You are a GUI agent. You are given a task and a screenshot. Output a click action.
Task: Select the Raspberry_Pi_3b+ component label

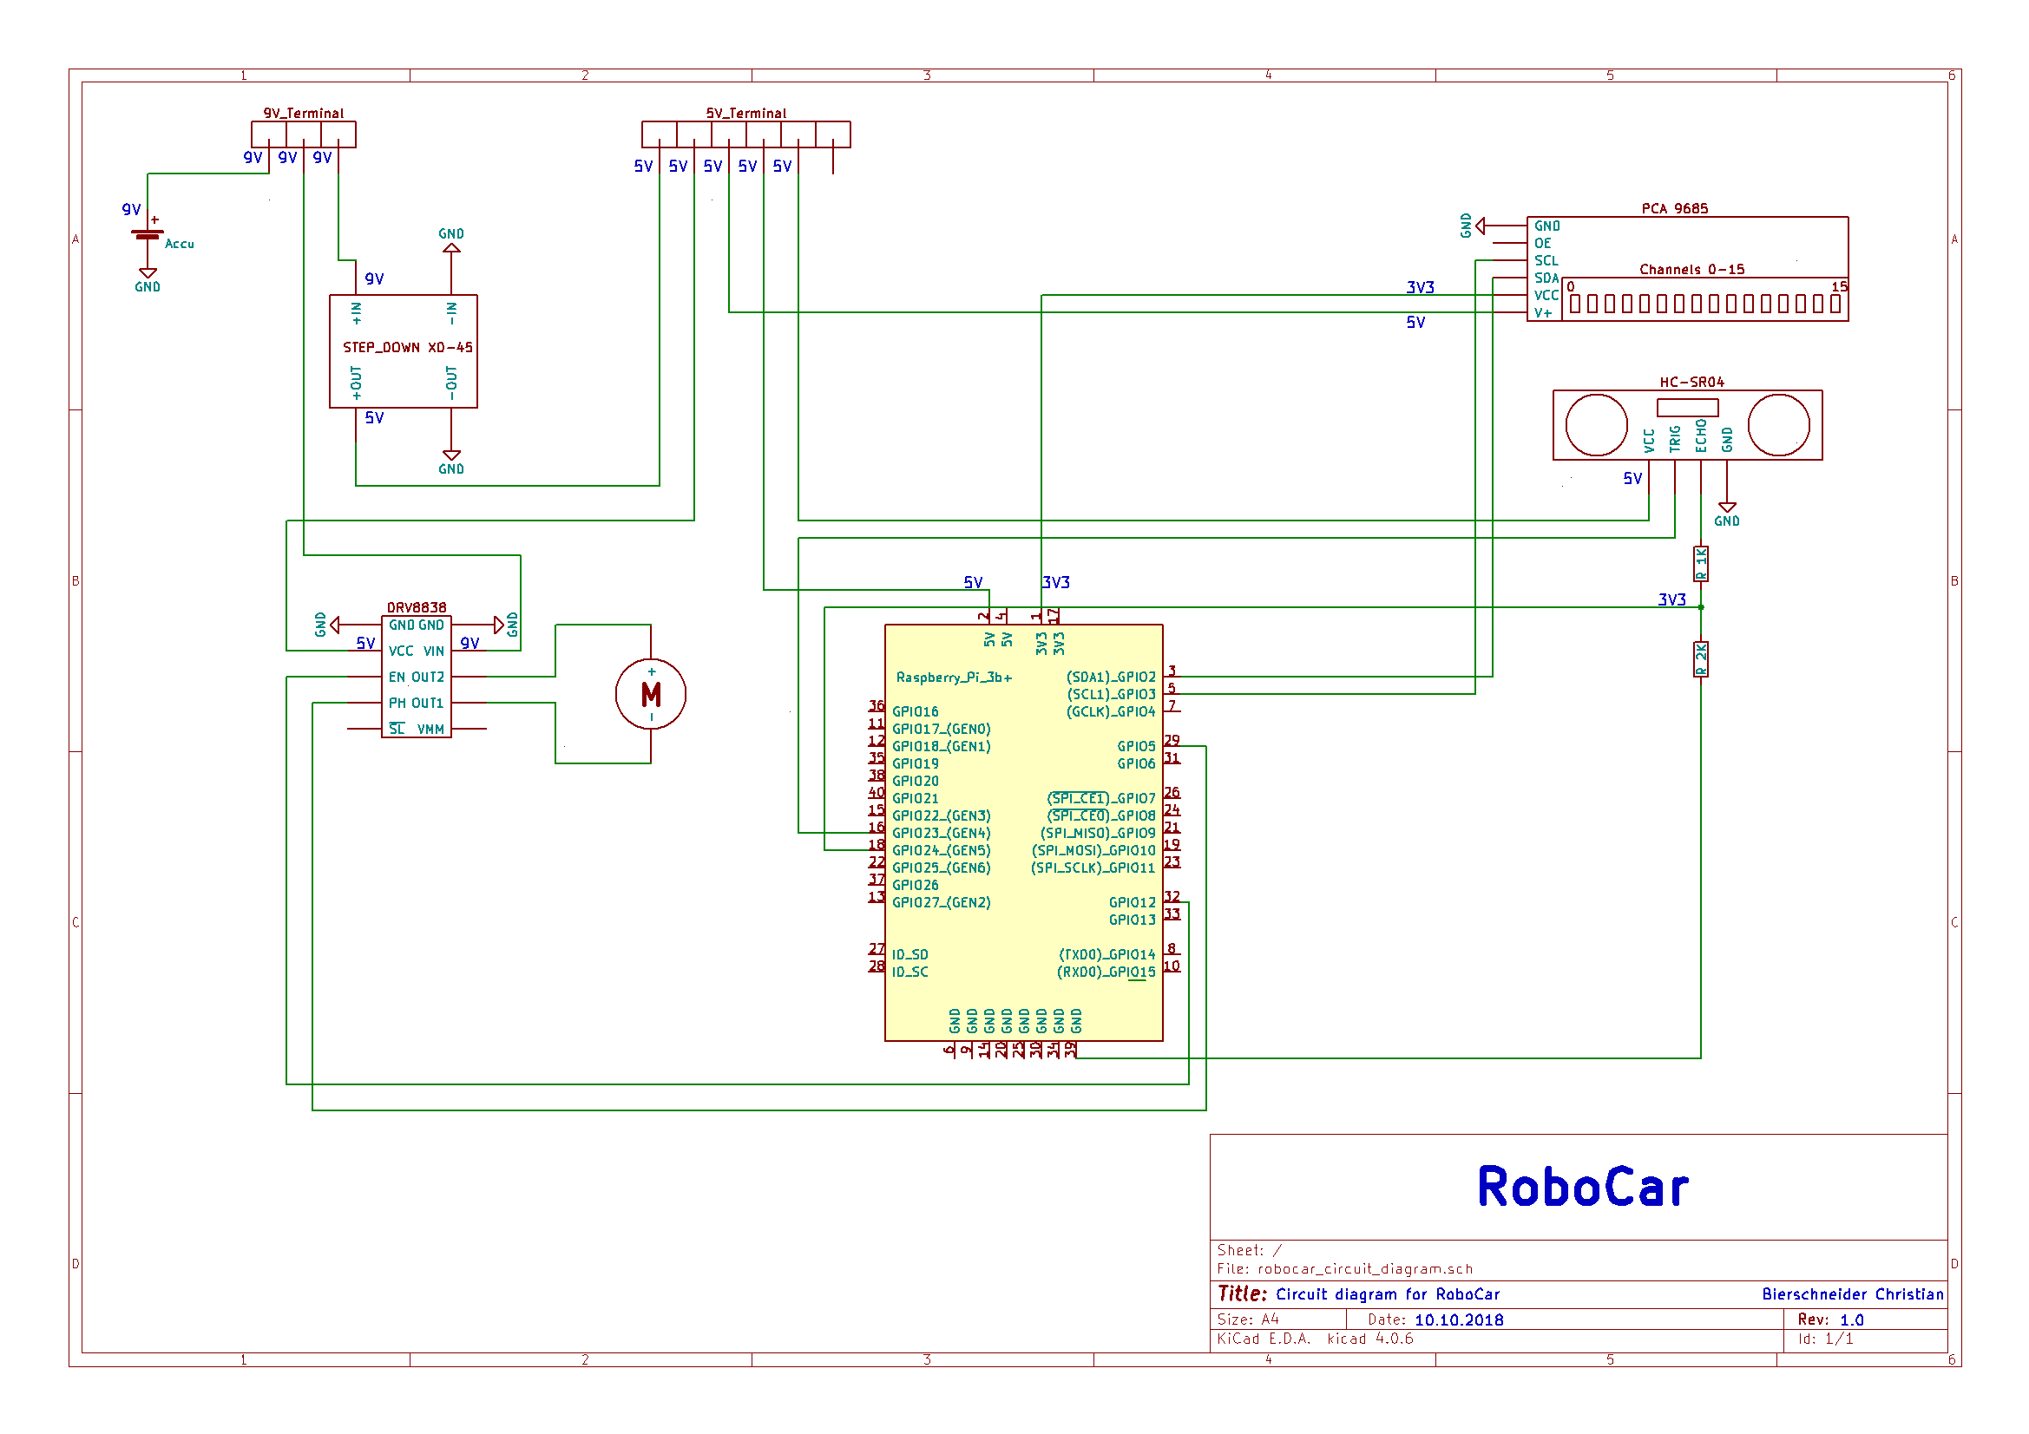[954, 677]
